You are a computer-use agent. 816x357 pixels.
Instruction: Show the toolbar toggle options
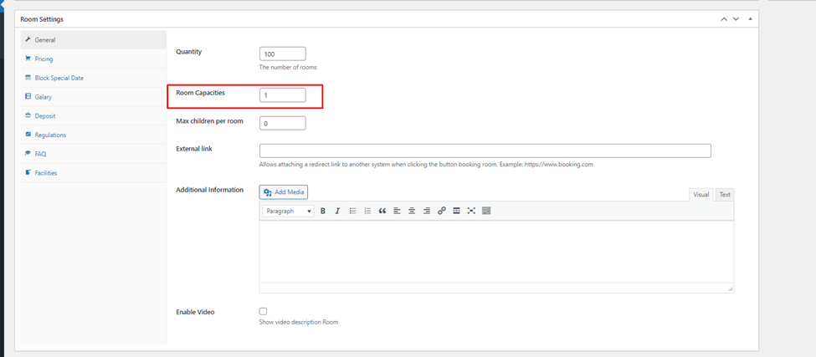(486, 212)
